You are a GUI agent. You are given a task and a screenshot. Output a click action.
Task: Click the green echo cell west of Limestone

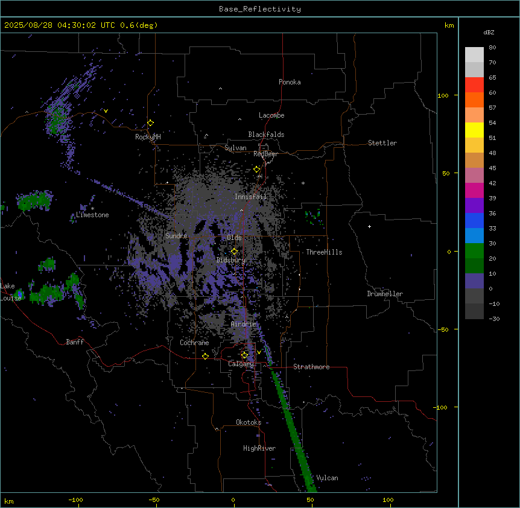point(35,201)
